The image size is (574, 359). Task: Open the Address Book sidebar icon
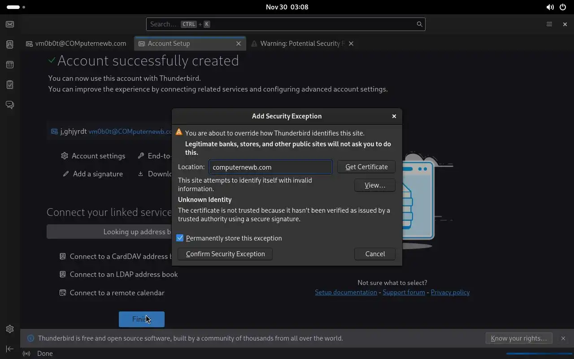(10, 44)
